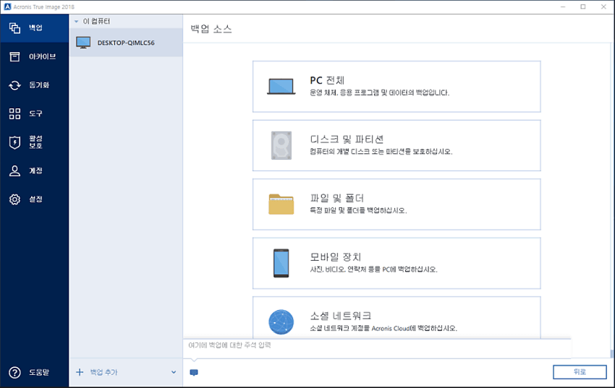Open the 백업 section icon in sidebar
The width and height of the screenshot is (615, 388).
point(14,27)
